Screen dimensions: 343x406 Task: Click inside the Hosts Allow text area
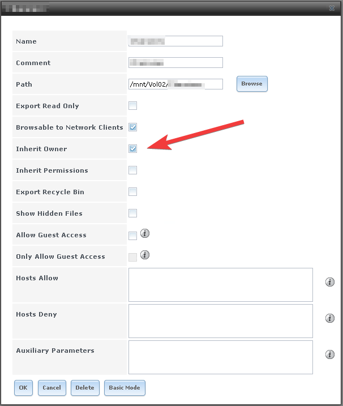[x=221, y=285]
